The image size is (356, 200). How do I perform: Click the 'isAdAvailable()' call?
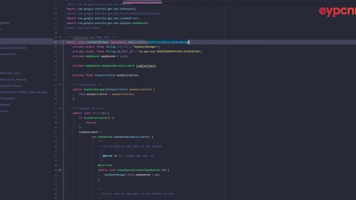pos(98,118)
